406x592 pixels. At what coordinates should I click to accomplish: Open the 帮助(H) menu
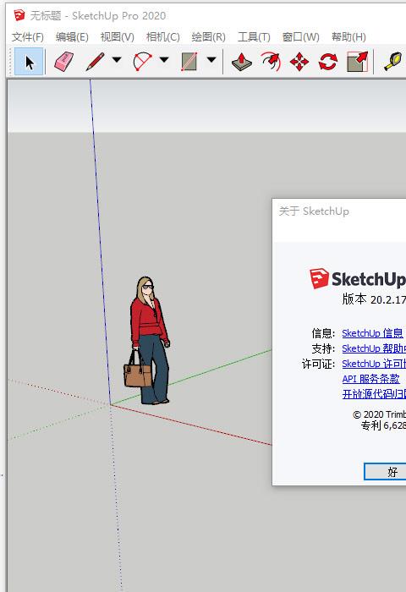pyautogui.click(x=348, y=37)
